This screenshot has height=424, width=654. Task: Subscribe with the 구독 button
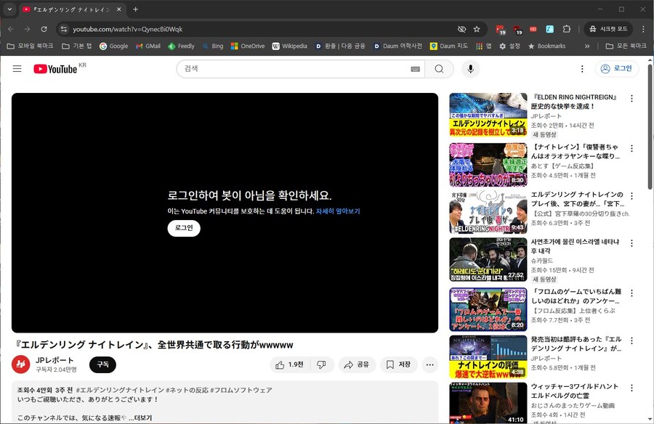click(x=102, y=364)
